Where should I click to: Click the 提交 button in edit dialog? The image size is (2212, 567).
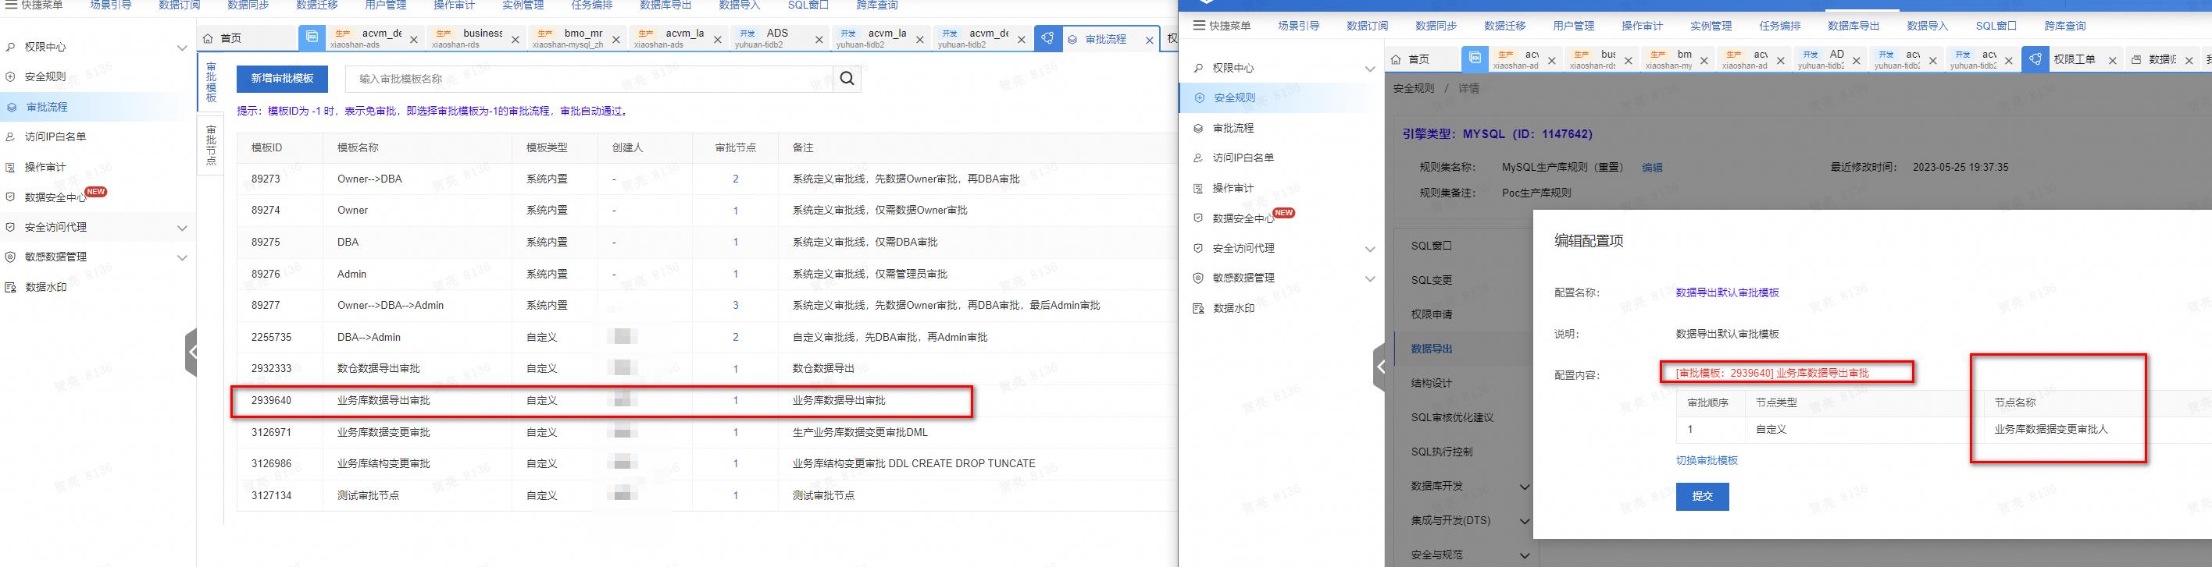pos(1702,496)
